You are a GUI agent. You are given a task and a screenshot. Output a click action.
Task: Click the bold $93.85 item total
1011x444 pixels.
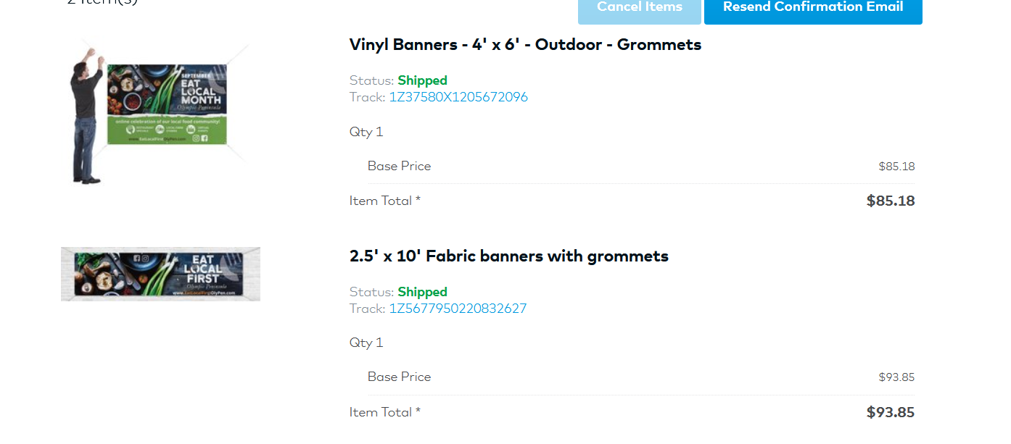click(x=891, y=413)
